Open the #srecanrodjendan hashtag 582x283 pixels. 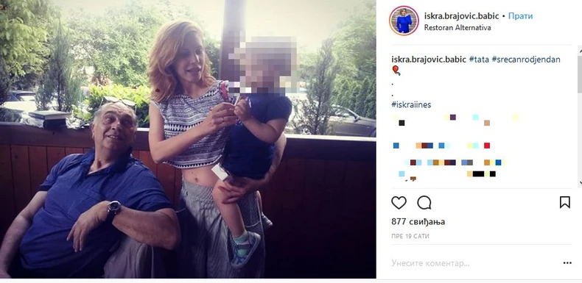(x=525, y=60)
